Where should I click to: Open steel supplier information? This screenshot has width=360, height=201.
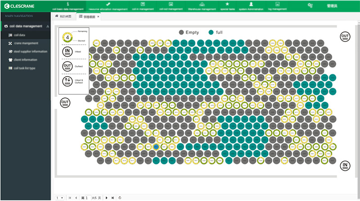[x=31, y=51]
